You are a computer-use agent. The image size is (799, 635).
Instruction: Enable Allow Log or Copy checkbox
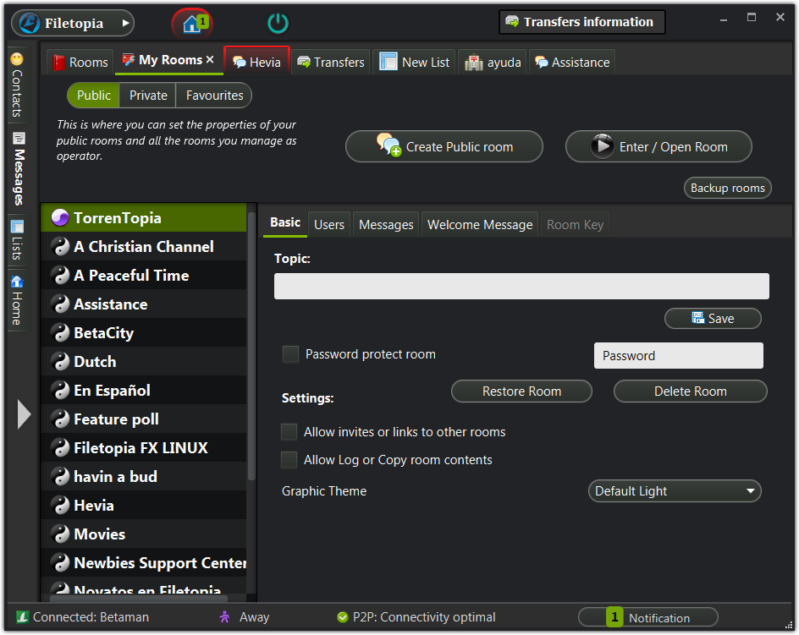tap(289, 460)
